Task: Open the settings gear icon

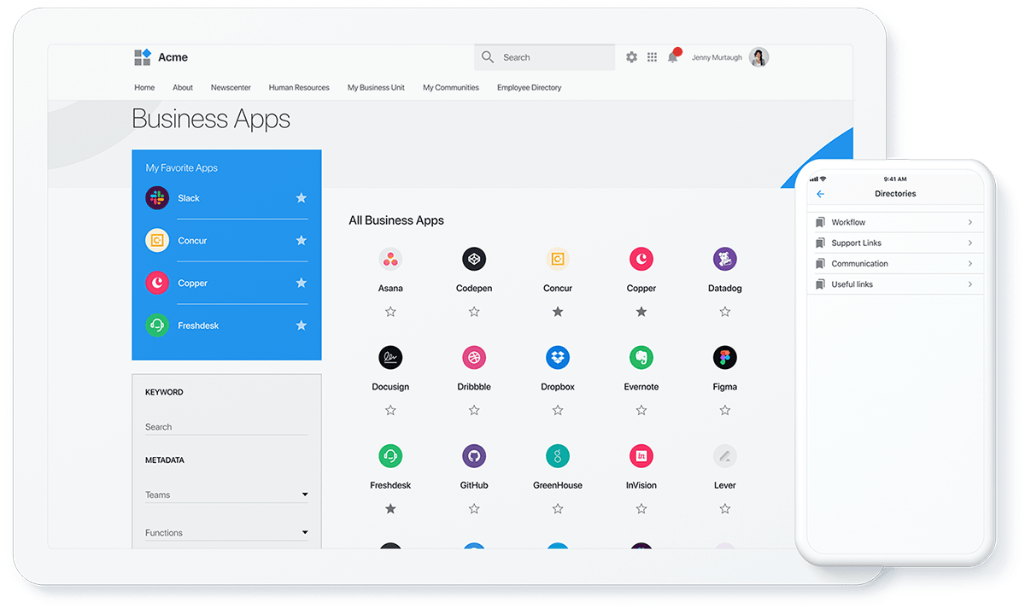Action: pos(631,57)
